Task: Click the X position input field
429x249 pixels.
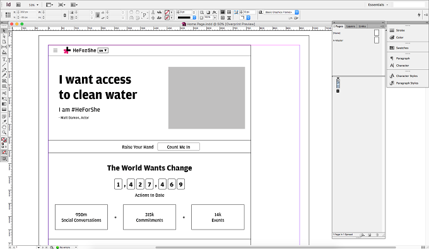Action: tap(27, 13)
